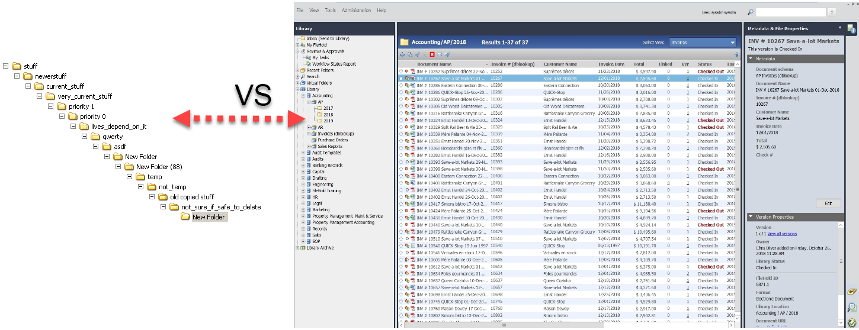Expand the Audit Templates cabinet
This screenshot has height=330, width=859.
[x=303, y=153]
